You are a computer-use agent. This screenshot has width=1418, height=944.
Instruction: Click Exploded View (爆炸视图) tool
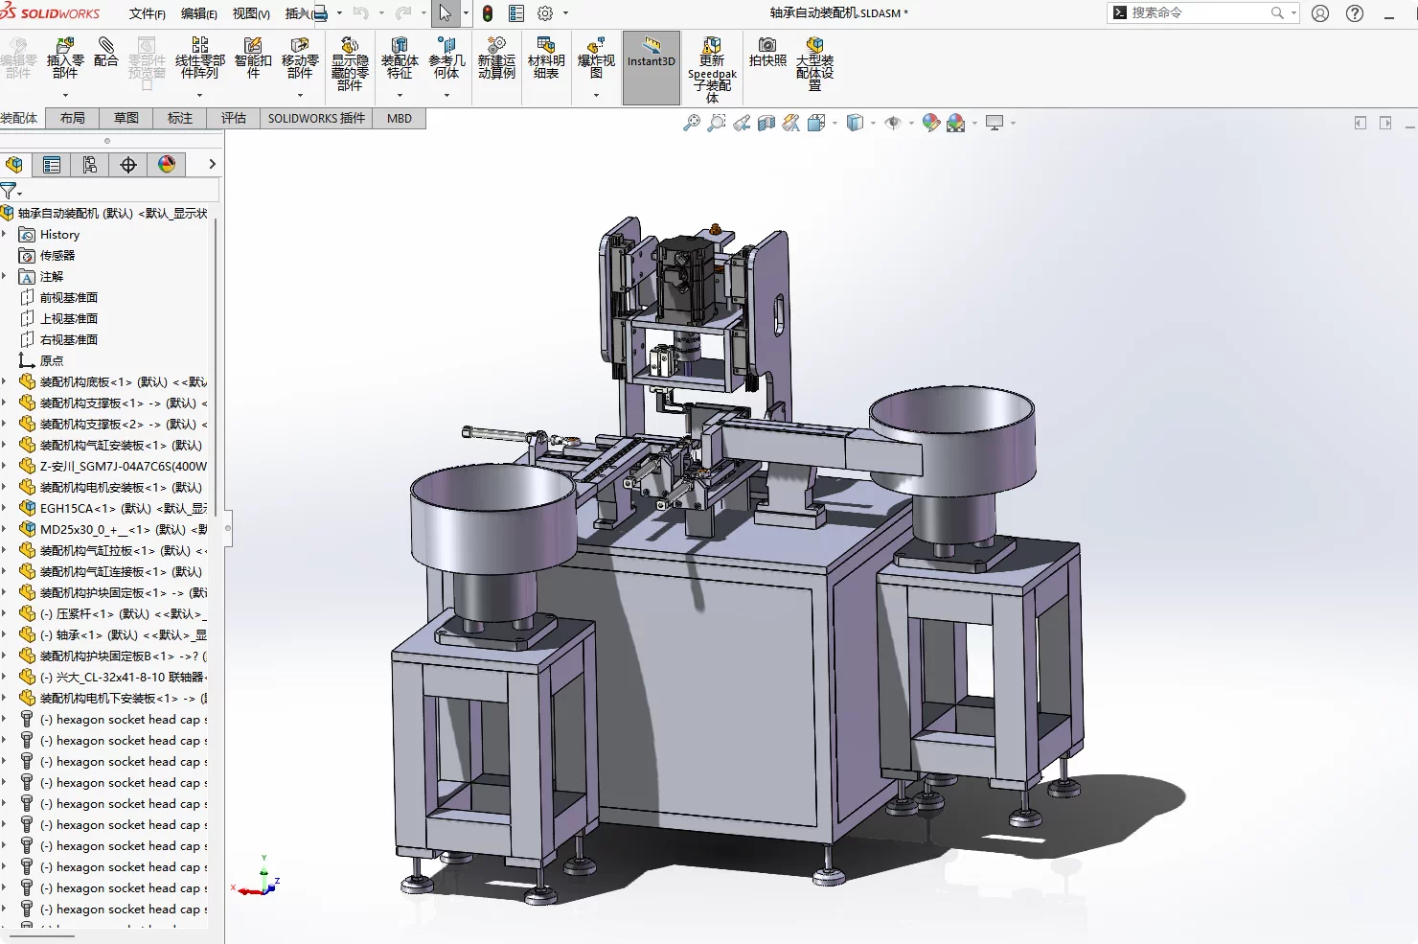[596, 58]
